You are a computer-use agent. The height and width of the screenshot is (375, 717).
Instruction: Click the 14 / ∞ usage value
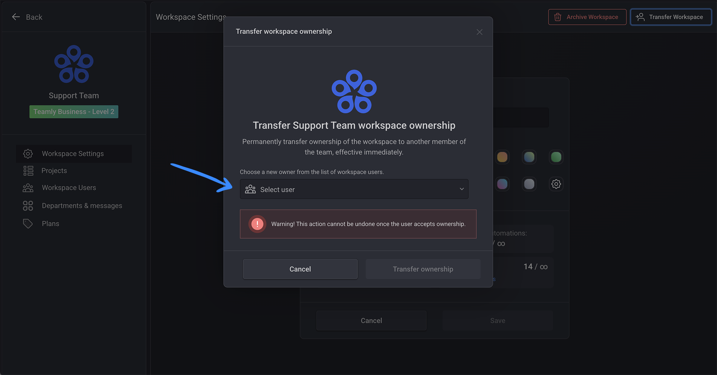[x=536, y=267]
